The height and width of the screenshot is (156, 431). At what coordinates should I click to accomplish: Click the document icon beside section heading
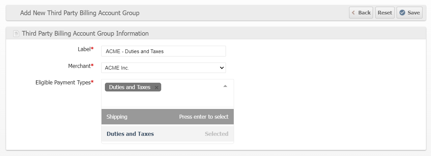coord(16,34)
